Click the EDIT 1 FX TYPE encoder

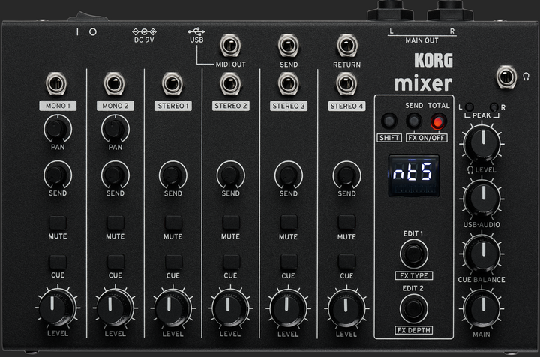pos(413,253)
